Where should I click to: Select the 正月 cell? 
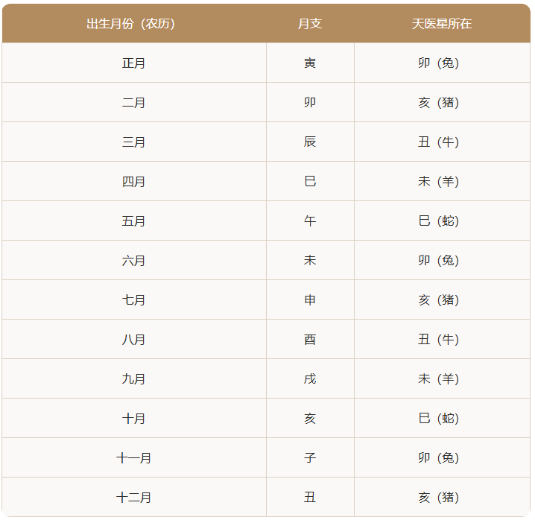point(134,63)
